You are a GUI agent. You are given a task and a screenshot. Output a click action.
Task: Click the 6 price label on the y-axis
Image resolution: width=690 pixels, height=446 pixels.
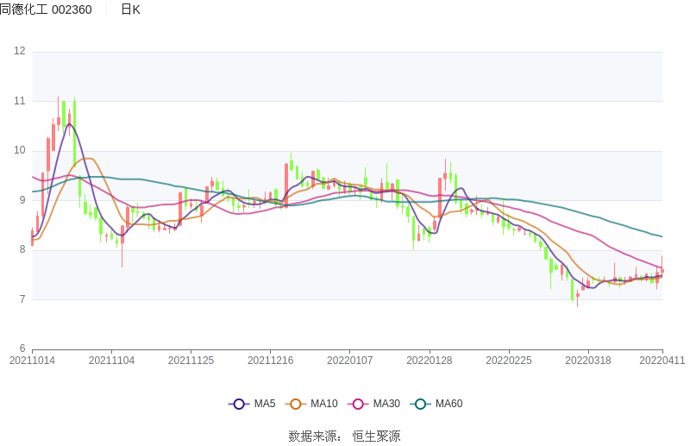coord(22,349)
